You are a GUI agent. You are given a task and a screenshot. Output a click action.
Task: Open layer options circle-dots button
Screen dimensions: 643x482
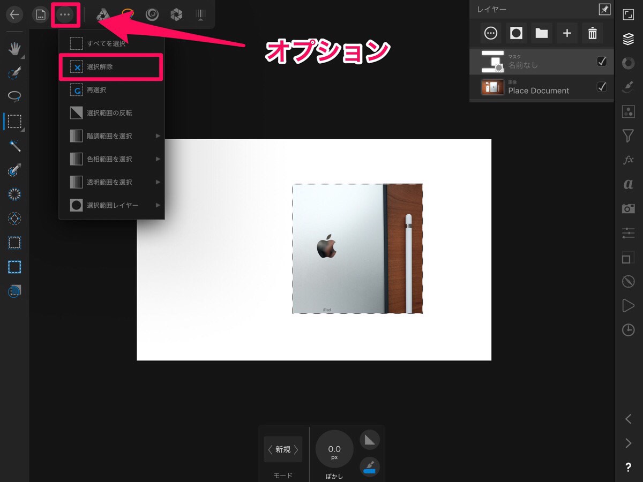(x=490, y=33)
